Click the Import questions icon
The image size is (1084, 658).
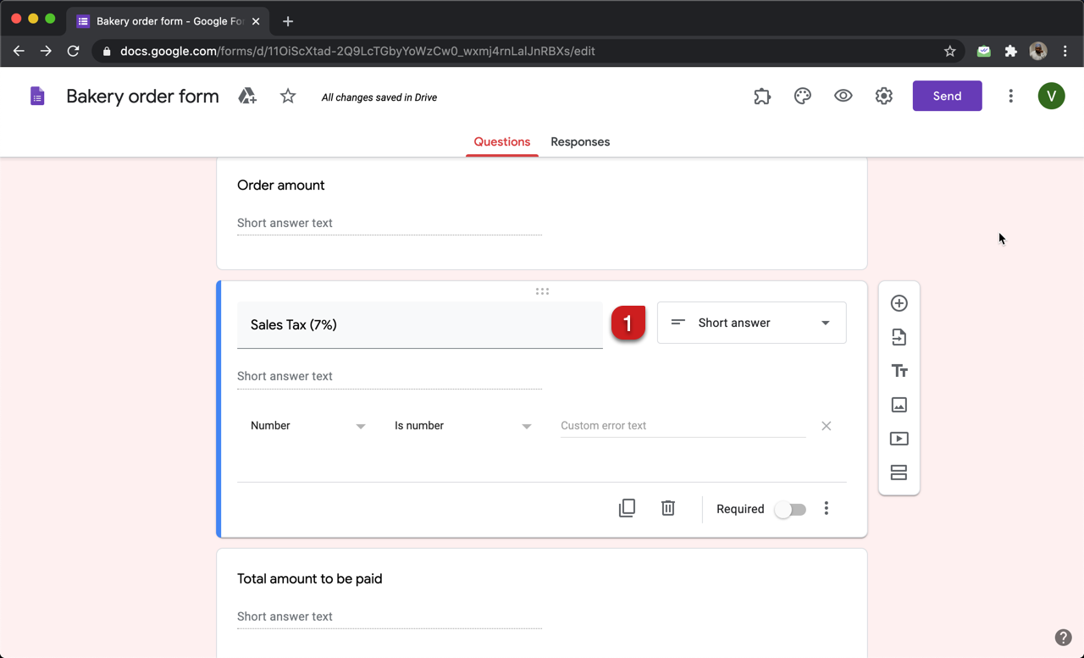tap(899, 337)
